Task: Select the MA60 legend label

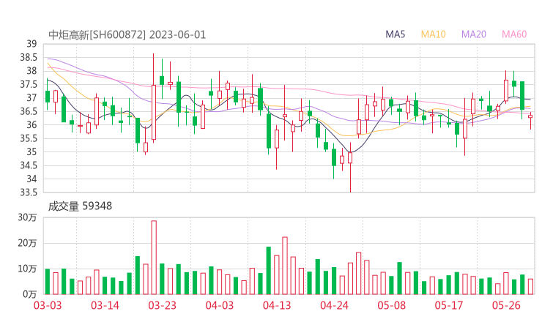Action: click(x=514, y=34)
